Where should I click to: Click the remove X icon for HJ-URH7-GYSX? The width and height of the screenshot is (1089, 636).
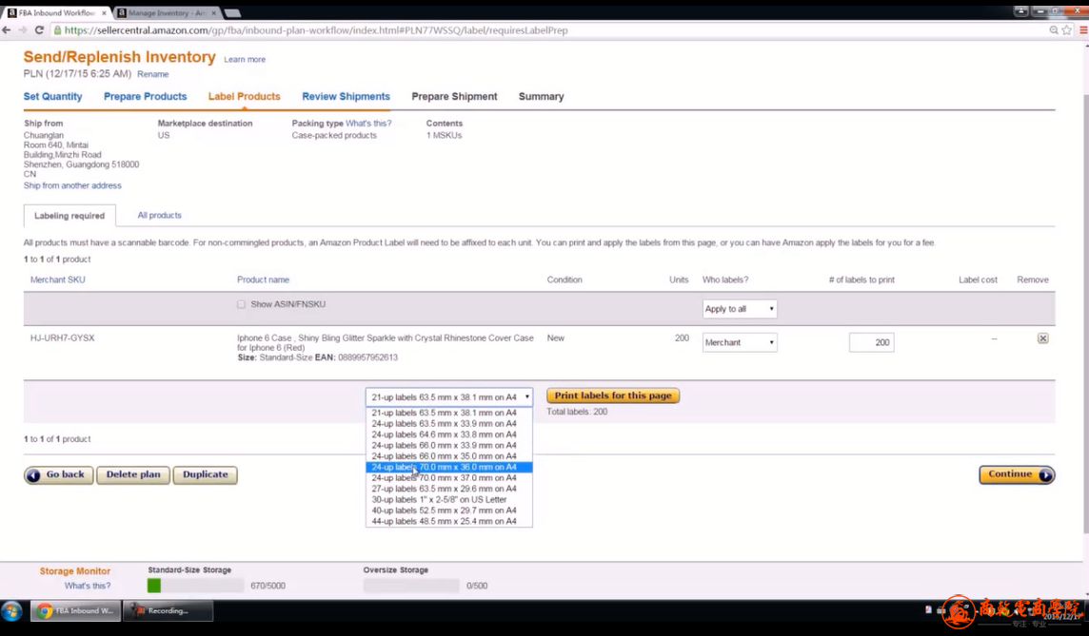click(1042, 338)
